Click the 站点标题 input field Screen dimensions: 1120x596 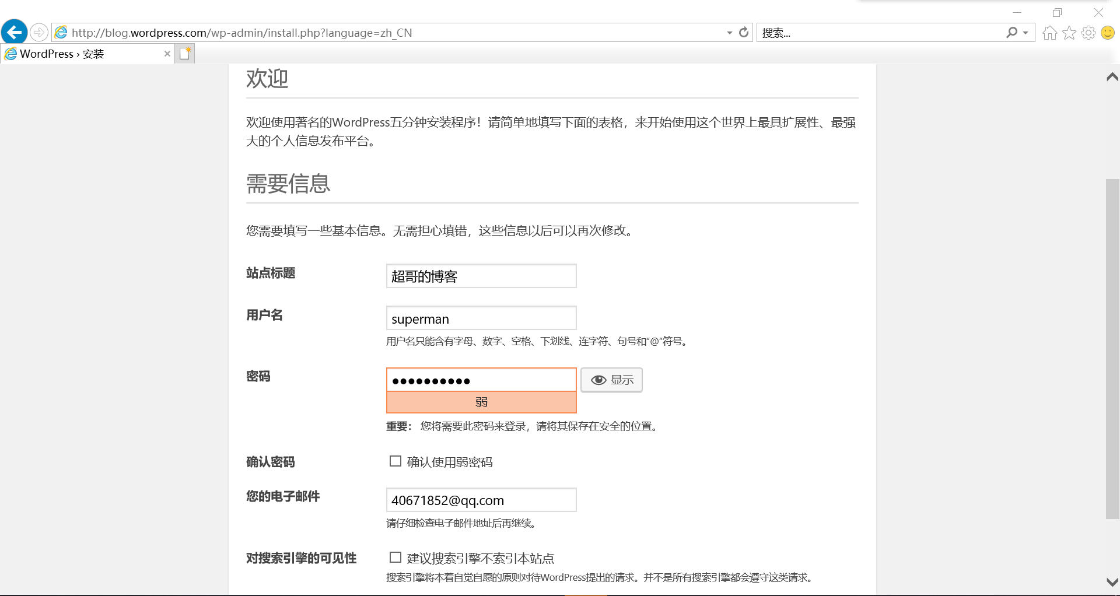coord(481,276)
